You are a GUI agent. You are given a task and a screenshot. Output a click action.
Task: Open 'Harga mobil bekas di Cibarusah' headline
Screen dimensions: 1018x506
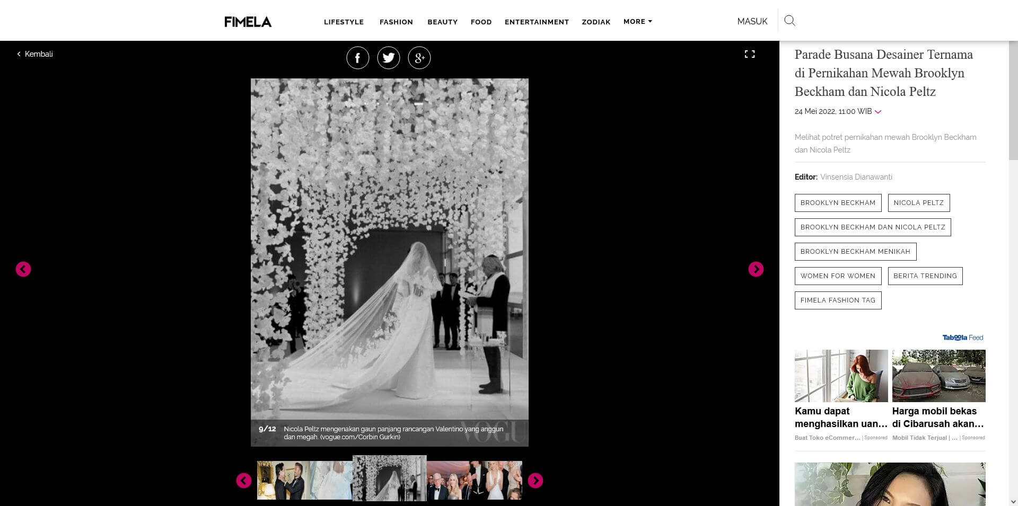coord(938,418)
